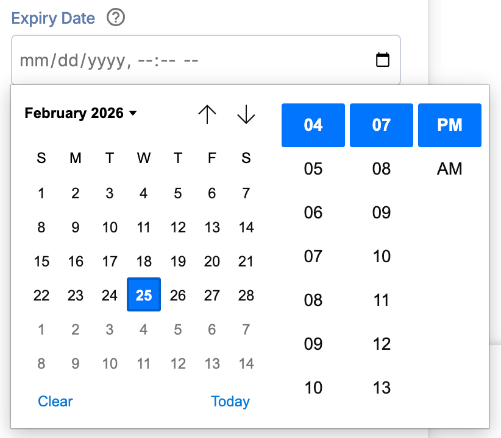The height and width of the screenshot is (438, 501).
Task: Go to next month with down arrow
Action: click(x=246, y=114)
